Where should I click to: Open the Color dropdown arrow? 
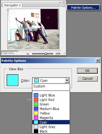(67, 80)
